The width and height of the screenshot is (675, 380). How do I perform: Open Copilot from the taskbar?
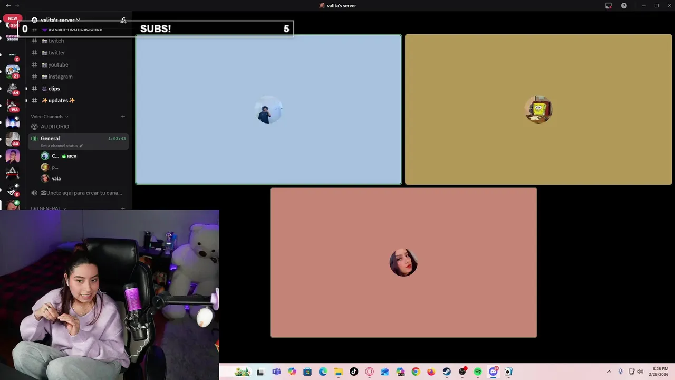coord(292,372)
